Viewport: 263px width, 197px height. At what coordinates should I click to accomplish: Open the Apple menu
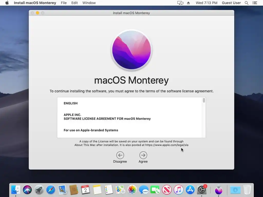7,3
